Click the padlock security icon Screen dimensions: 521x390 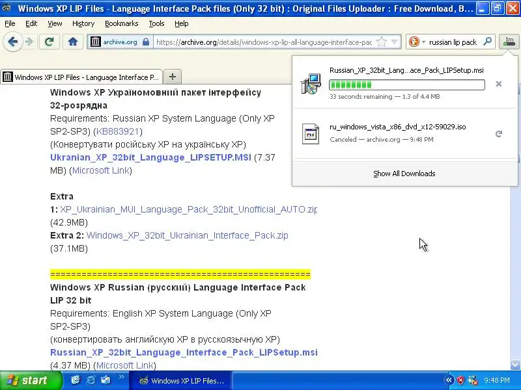click(145, 42)
